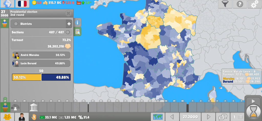Click the percent 31.4 approval indicator

[84, 117]
